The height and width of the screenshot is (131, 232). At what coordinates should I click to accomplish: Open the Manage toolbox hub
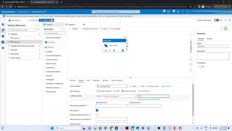[x=3, y=42]
